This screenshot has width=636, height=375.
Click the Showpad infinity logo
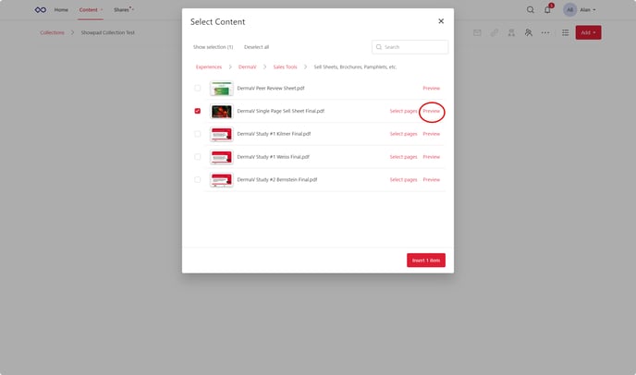click(40, 9)
